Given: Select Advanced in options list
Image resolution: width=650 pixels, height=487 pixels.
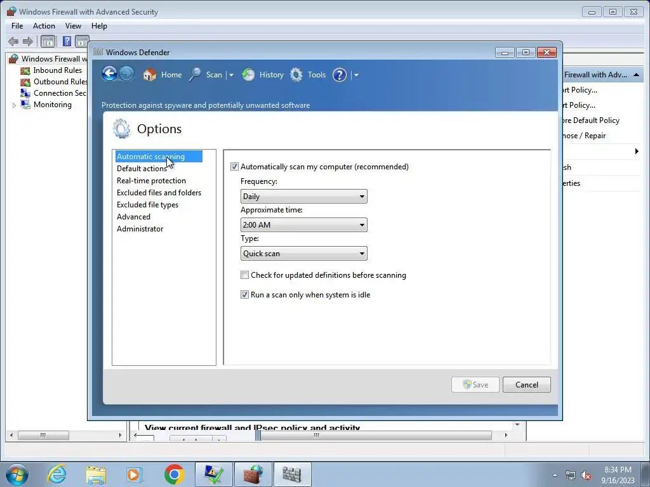Looking at the screenshot, I should tap(133, 217).
